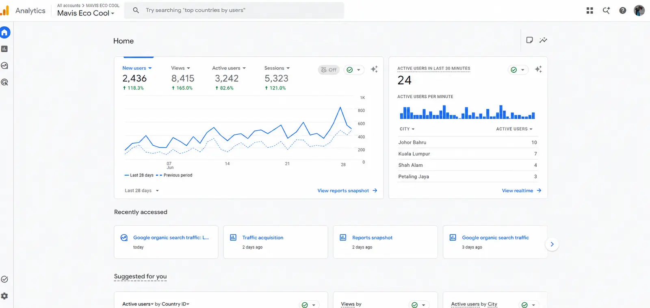650x308 pixels.
Task: Click the magnifier search icon
Action: click(x=136, y=10)
